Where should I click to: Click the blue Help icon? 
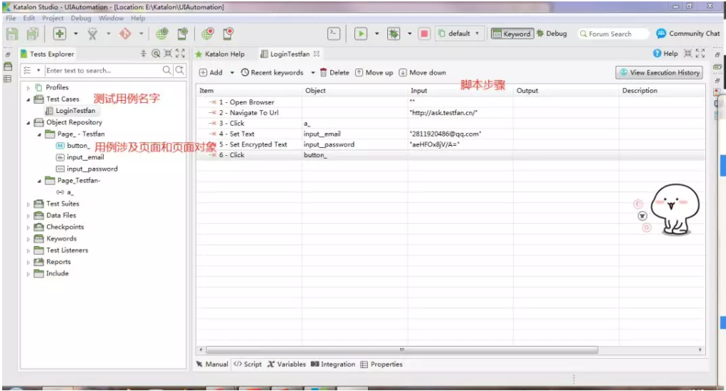point(657,54)
